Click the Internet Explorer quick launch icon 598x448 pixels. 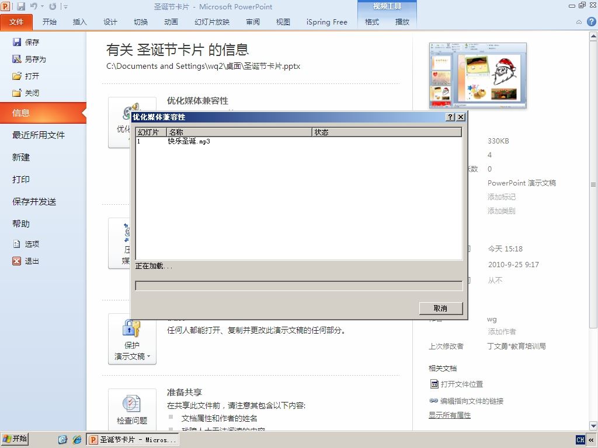77,440
